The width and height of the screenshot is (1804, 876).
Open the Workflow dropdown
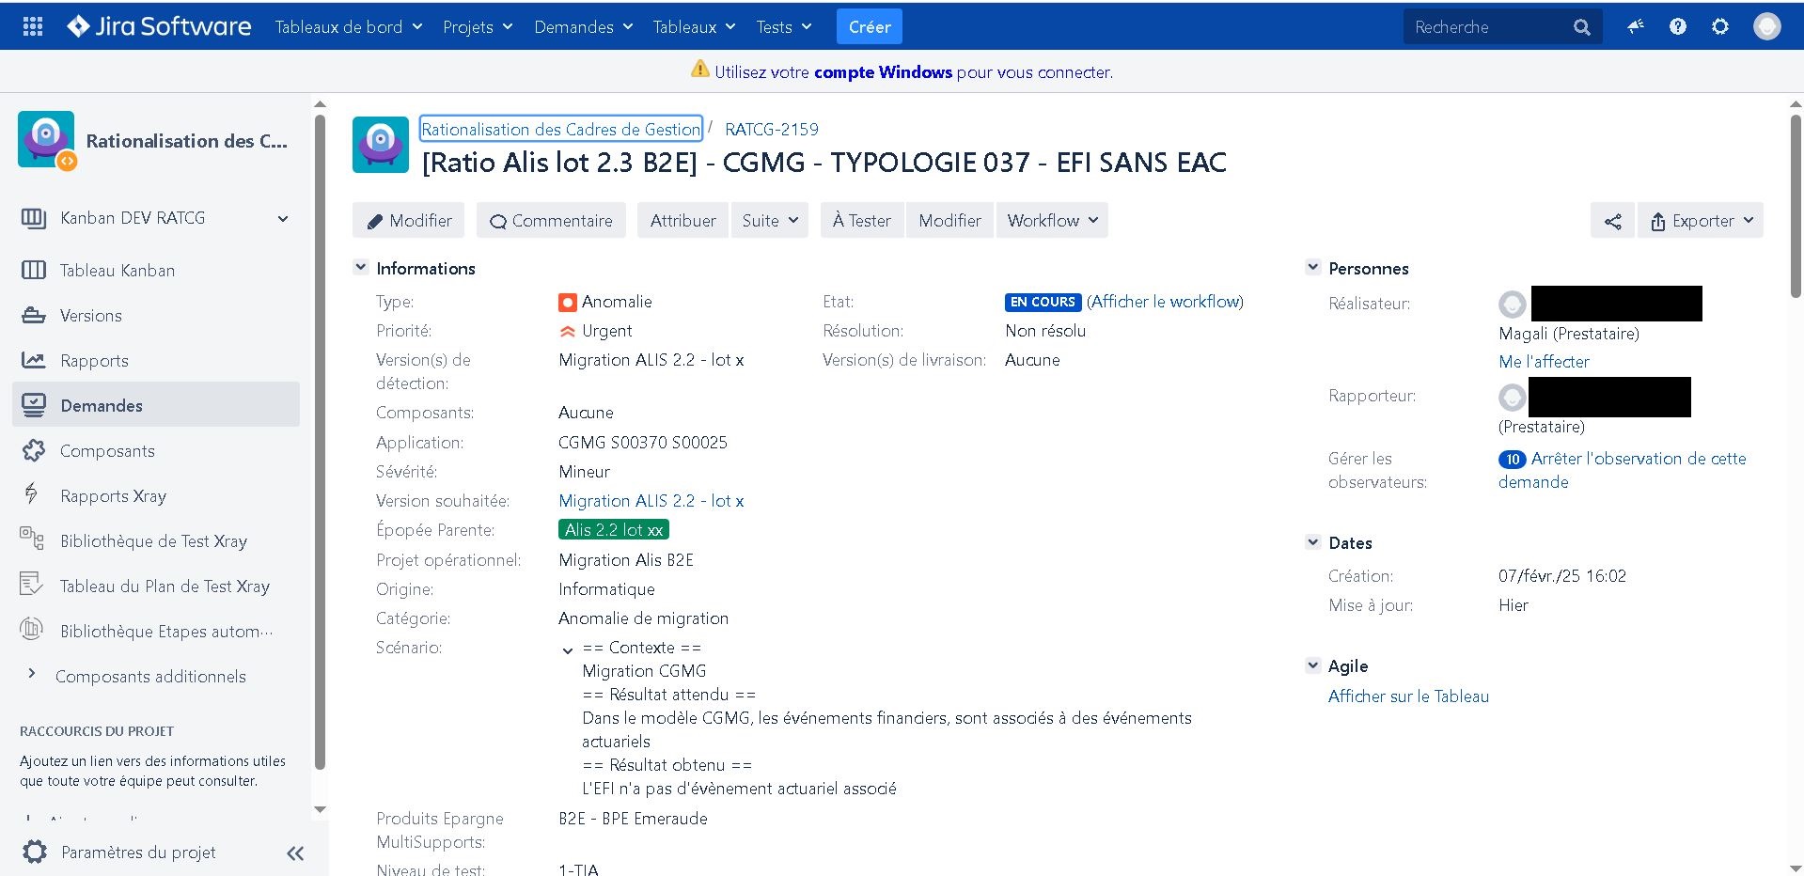1052,221
